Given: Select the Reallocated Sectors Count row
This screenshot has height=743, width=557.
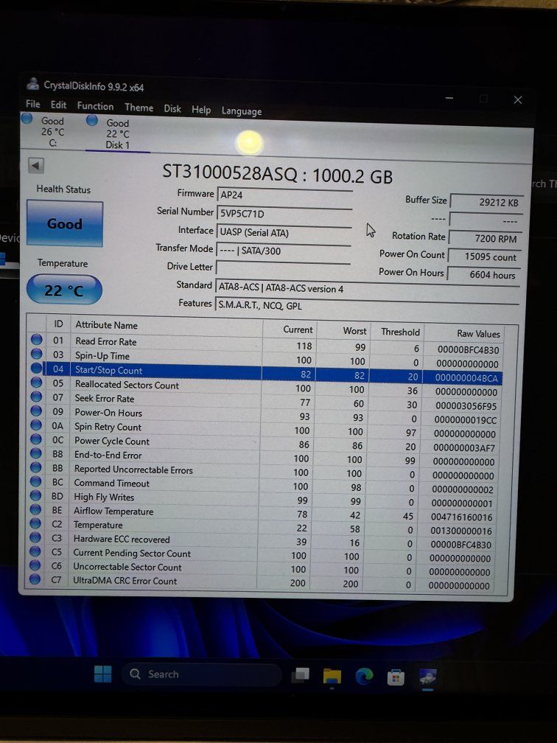Looking at the screenshot, I should coord(265,388).
